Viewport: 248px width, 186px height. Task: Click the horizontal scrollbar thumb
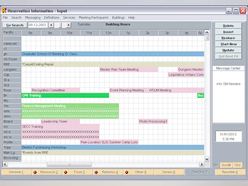click(x=69, y=165)
